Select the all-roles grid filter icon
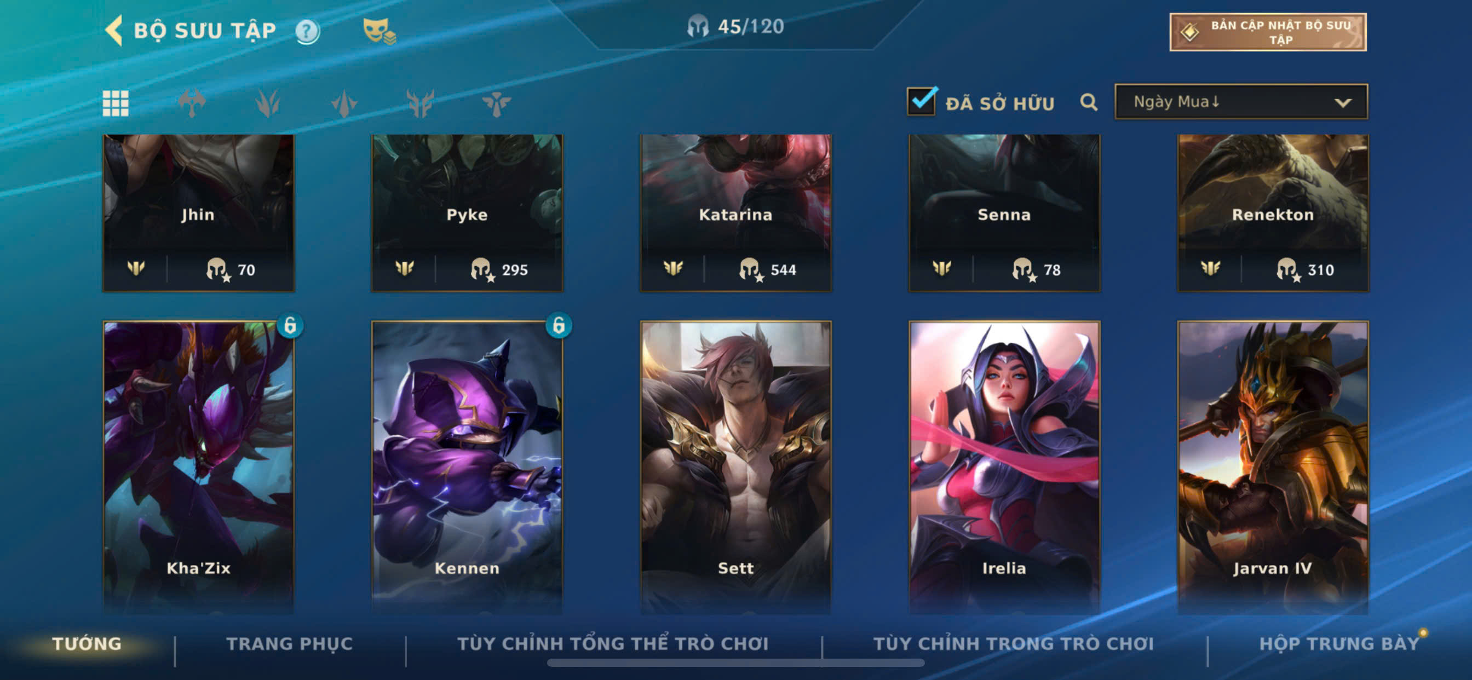 (x=116, y=103)
